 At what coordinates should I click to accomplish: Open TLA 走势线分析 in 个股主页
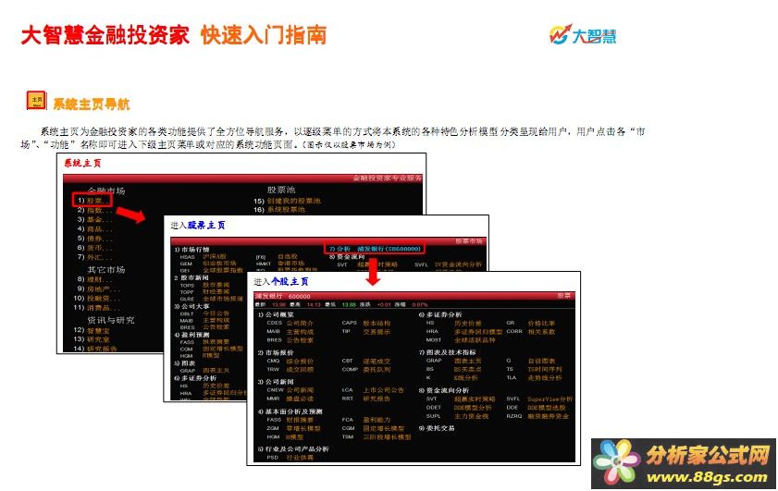pyautogui.click(x=534, y=378)
